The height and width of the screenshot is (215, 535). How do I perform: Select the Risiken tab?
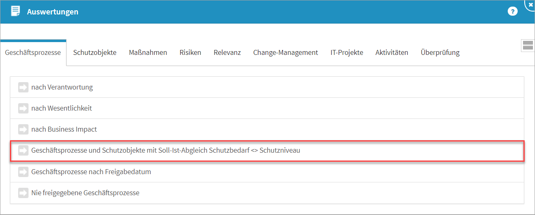tap(190, 52)
